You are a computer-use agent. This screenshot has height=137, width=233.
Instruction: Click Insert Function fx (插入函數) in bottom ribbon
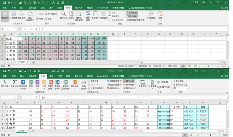pyautogui.click(x=5, y=84)
